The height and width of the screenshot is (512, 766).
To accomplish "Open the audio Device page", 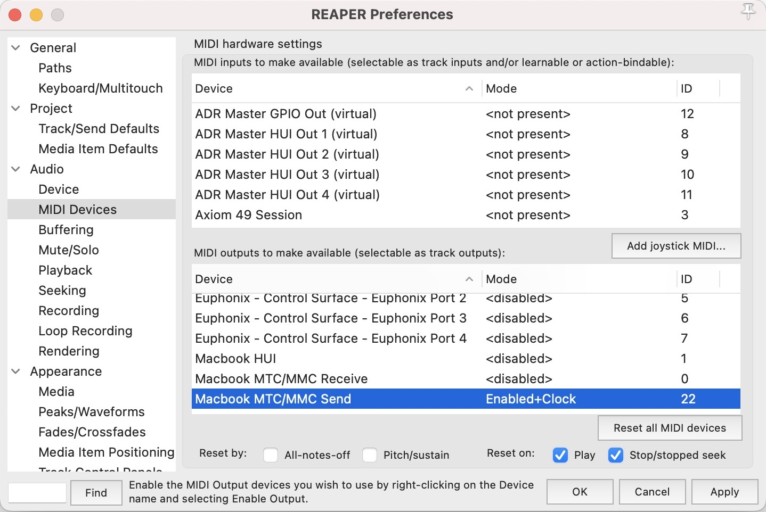I will 59,189.
